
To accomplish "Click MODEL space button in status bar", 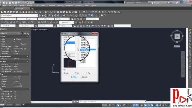I will coord(105,105).
